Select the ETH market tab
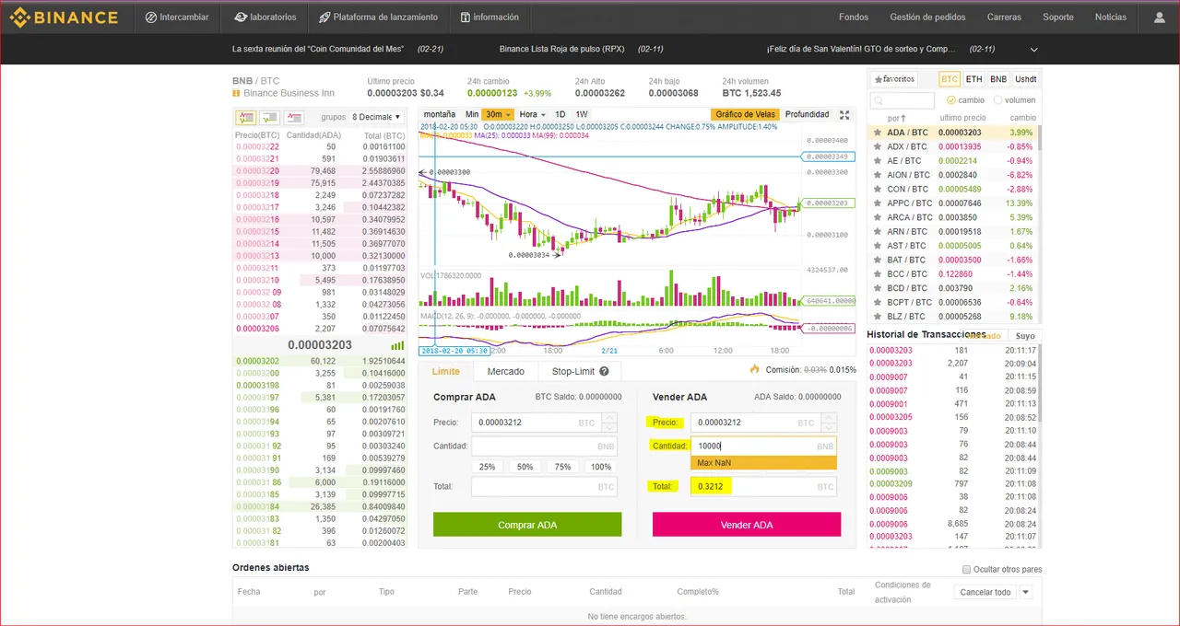Screen dimensions: 1180x626 tap(974, 79)
